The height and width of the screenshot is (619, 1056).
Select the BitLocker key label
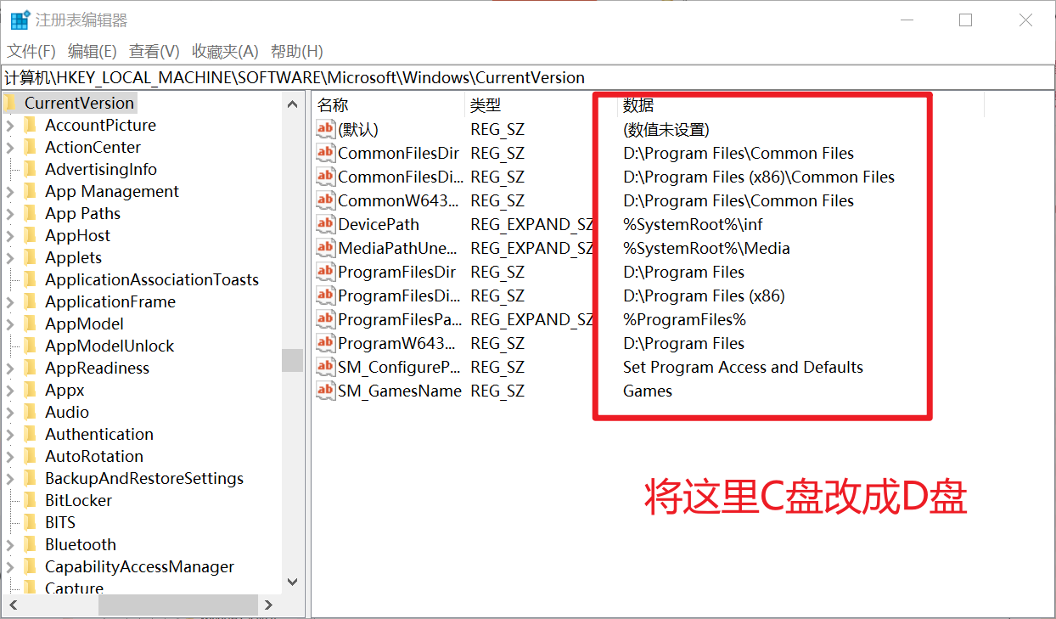point(78,500)
